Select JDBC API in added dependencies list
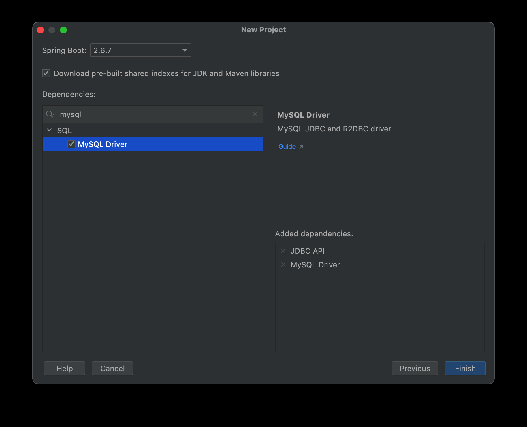Screen dimensions: 527x427 [x=307, y=251]
